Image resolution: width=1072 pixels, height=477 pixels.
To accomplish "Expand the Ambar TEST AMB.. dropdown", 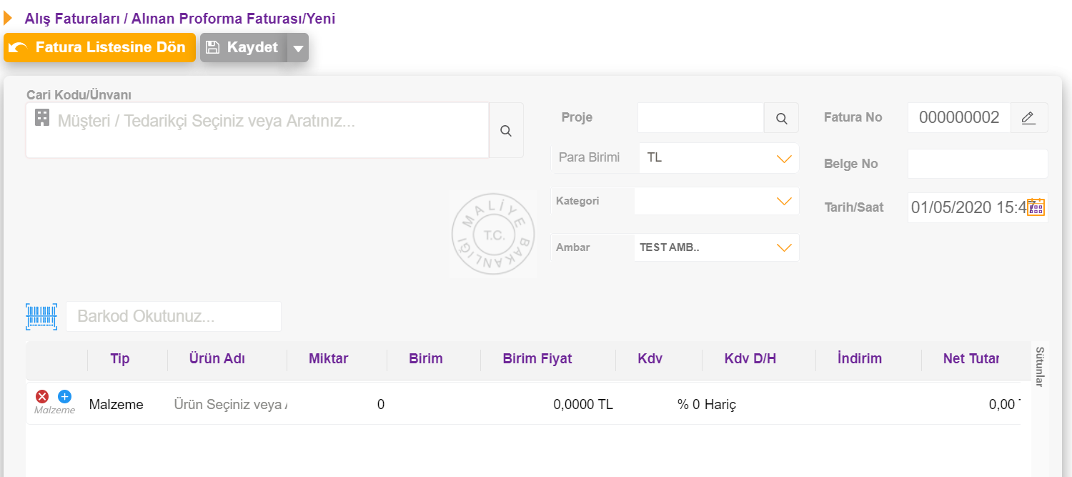I will pyautogui.click(x=784, y=248).
